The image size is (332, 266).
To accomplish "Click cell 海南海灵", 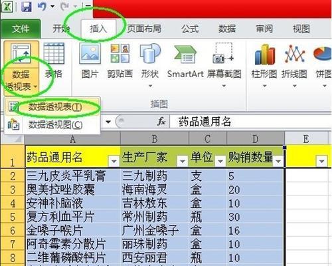I will (x=155, y=190).
